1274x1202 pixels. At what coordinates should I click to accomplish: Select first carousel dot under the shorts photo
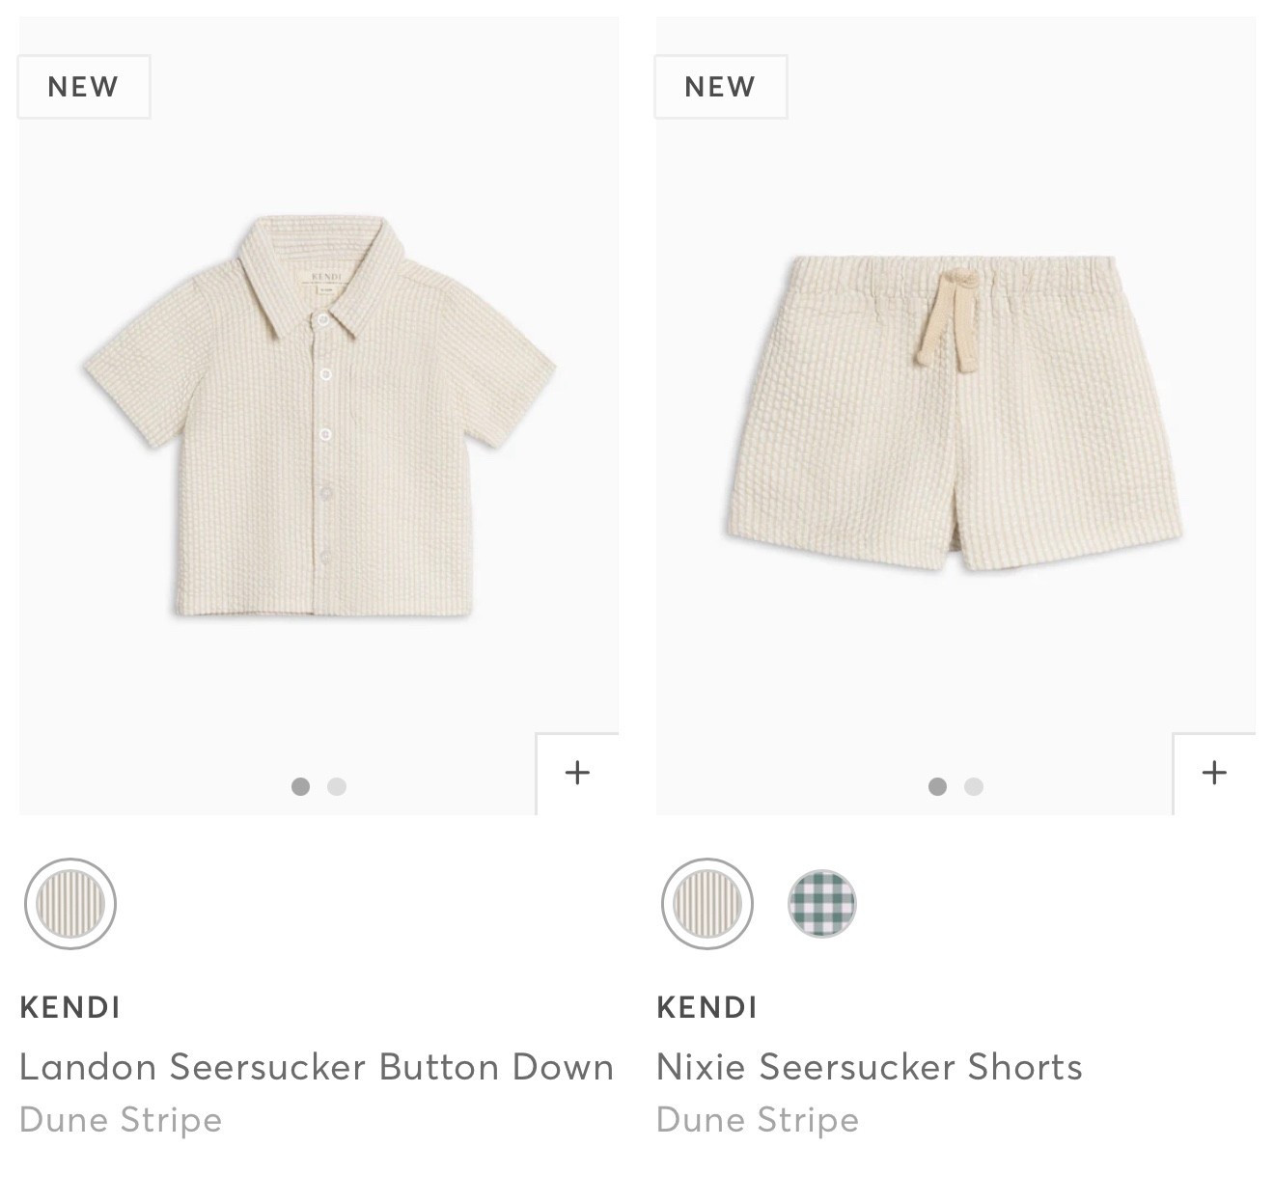[x=937, y=786]
